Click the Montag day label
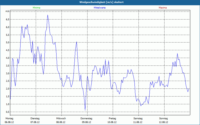 [x=9, y=118]
